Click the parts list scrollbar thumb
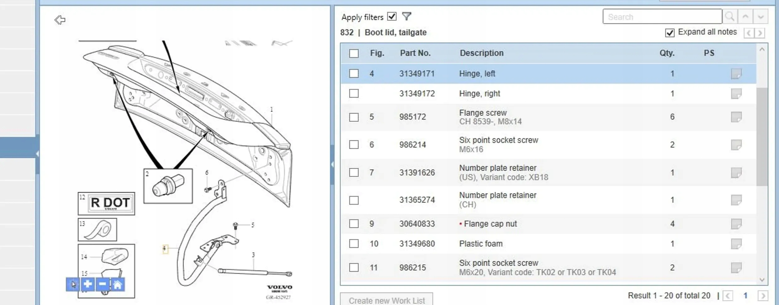The image size is (779, 305). pos(762,136)
